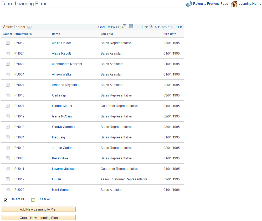262x221 pixels.
Task: Download the learner grid to spreadsheet icon
Action: (131, 26)
